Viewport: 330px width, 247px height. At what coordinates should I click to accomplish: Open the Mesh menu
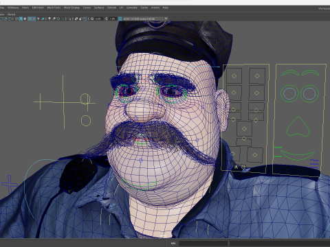25,8
